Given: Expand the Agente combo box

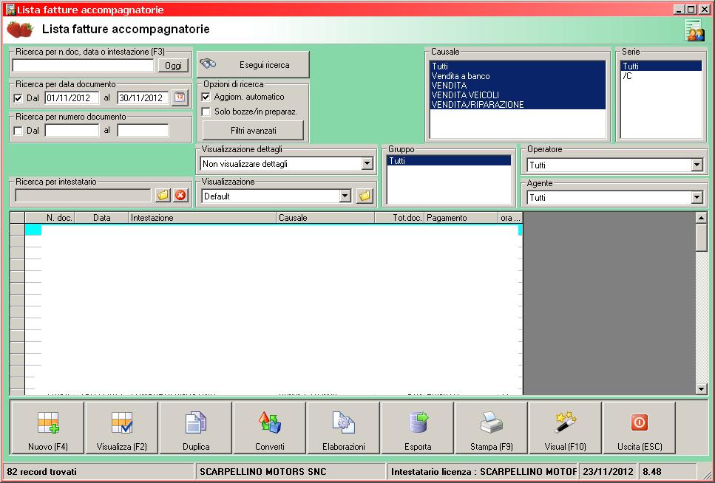Looking at the screenshot, I should tap(697, 198).
